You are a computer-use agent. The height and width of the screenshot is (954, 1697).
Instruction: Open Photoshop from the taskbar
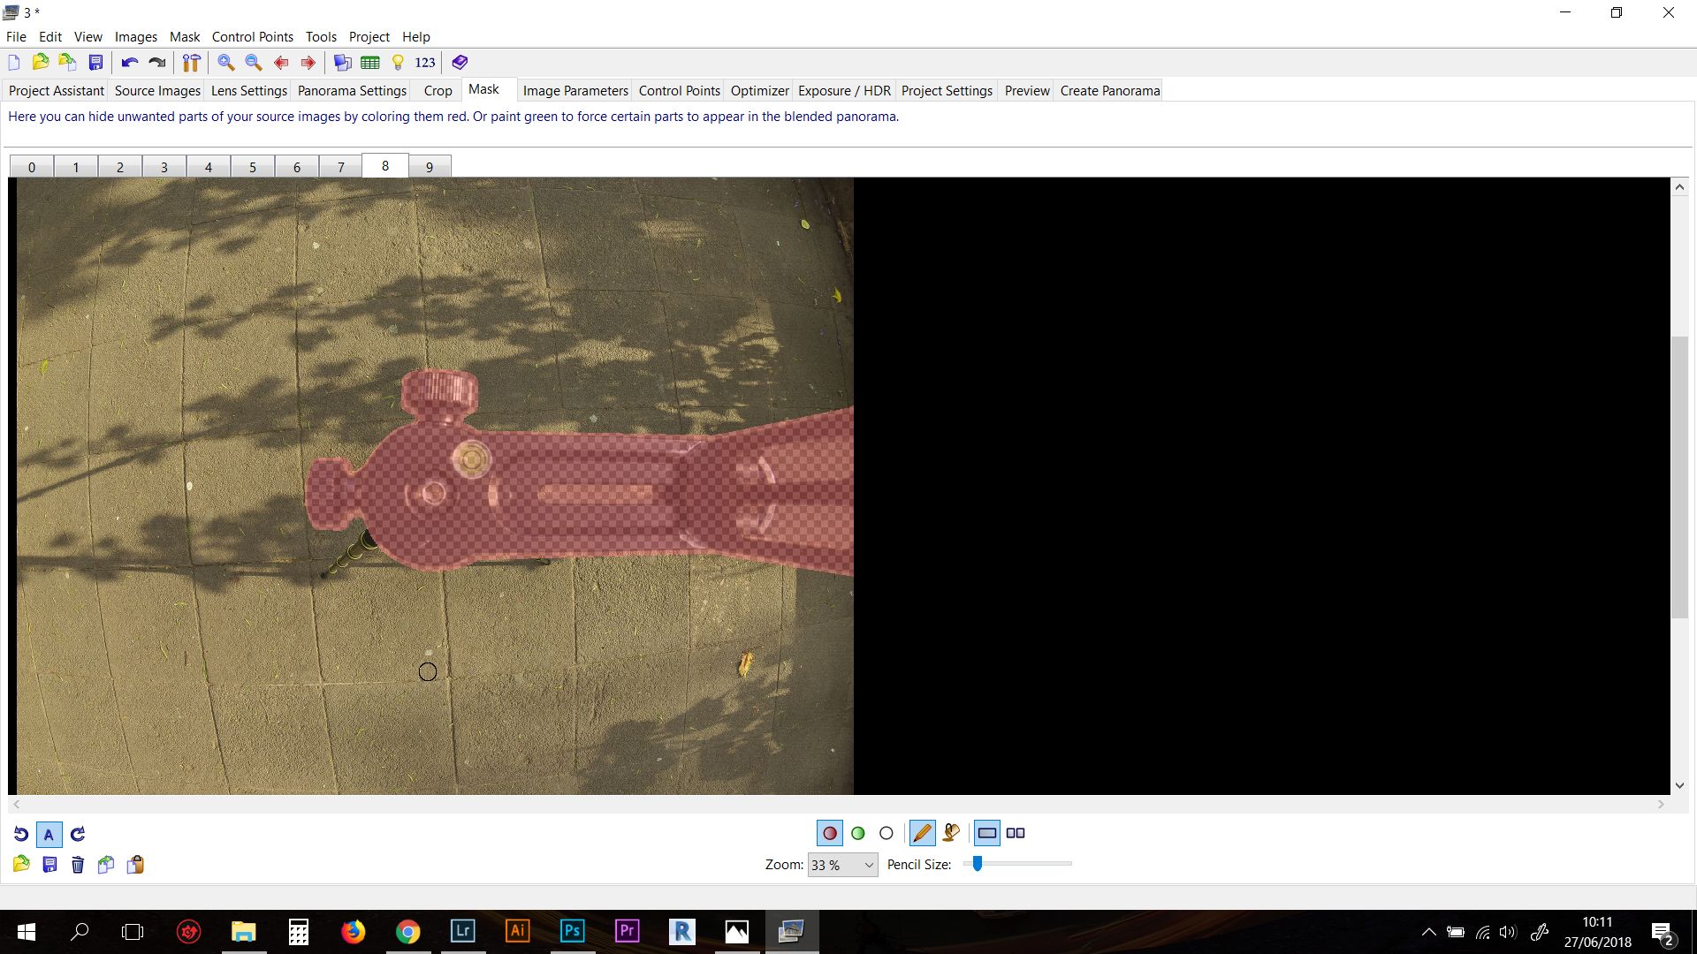(572, 931)
